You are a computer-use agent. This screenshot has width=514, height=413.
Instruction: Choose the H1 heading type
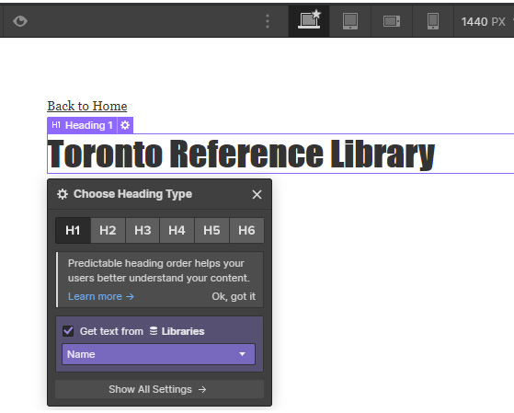click(73, 230)
